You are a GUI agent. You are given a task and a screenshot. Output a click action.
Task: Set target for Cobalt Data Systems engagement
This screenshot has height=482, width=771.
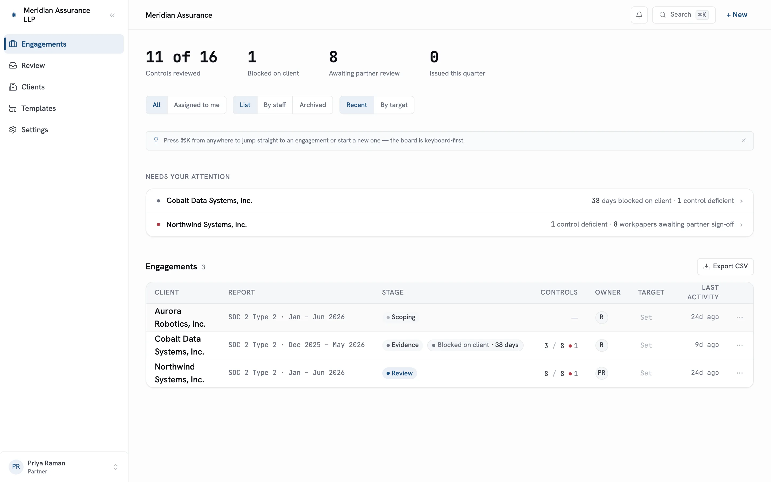click(646, 345)
